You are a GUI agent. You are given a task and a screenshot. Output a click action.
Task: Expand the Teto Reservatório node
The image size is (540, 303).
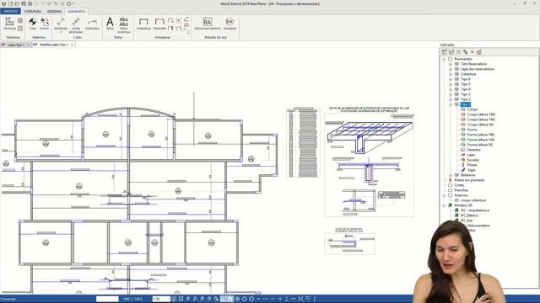tap(450, 64)
